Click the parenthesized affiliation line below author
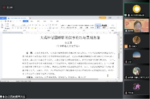This screenshot has height=99, width=150. [x=68, y=46]
